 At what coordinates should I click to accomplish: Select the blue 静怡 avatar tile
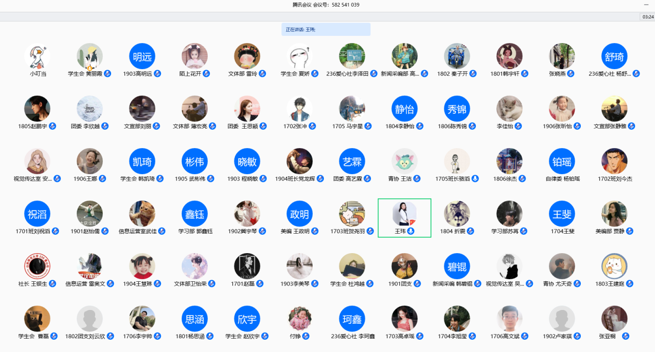404,109
